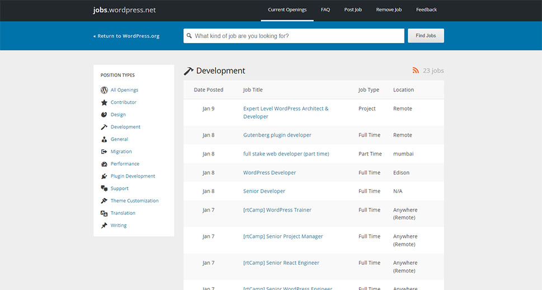Go to the FAQ page
This screenshot has width=542, height=290.
326,10
